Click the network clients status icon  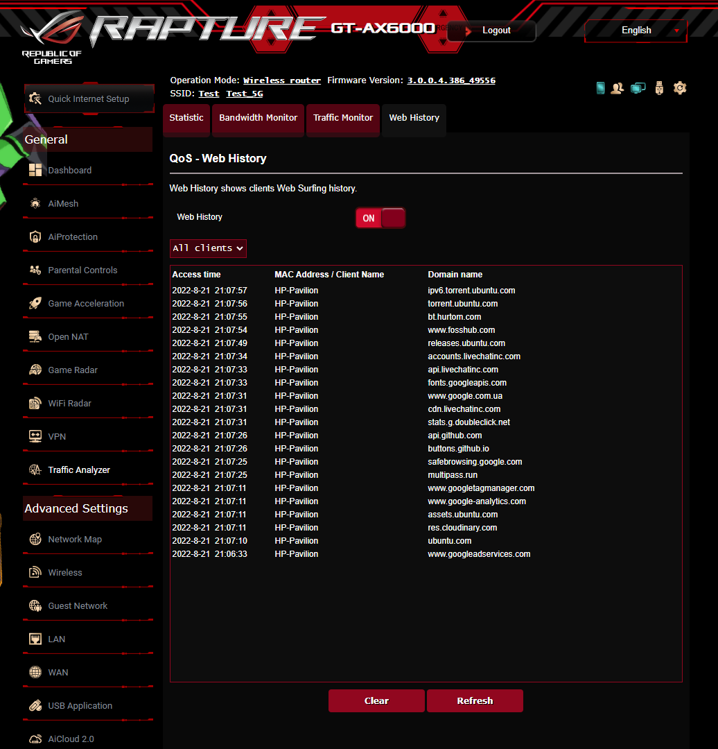click(x=638, y=88)
